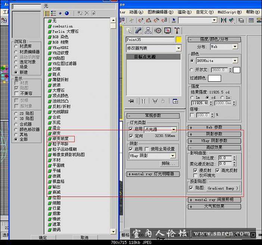This screenshot has height=245, width=262.
Task: Open 动画(A) menu
Action: click(x=136, y=12)
